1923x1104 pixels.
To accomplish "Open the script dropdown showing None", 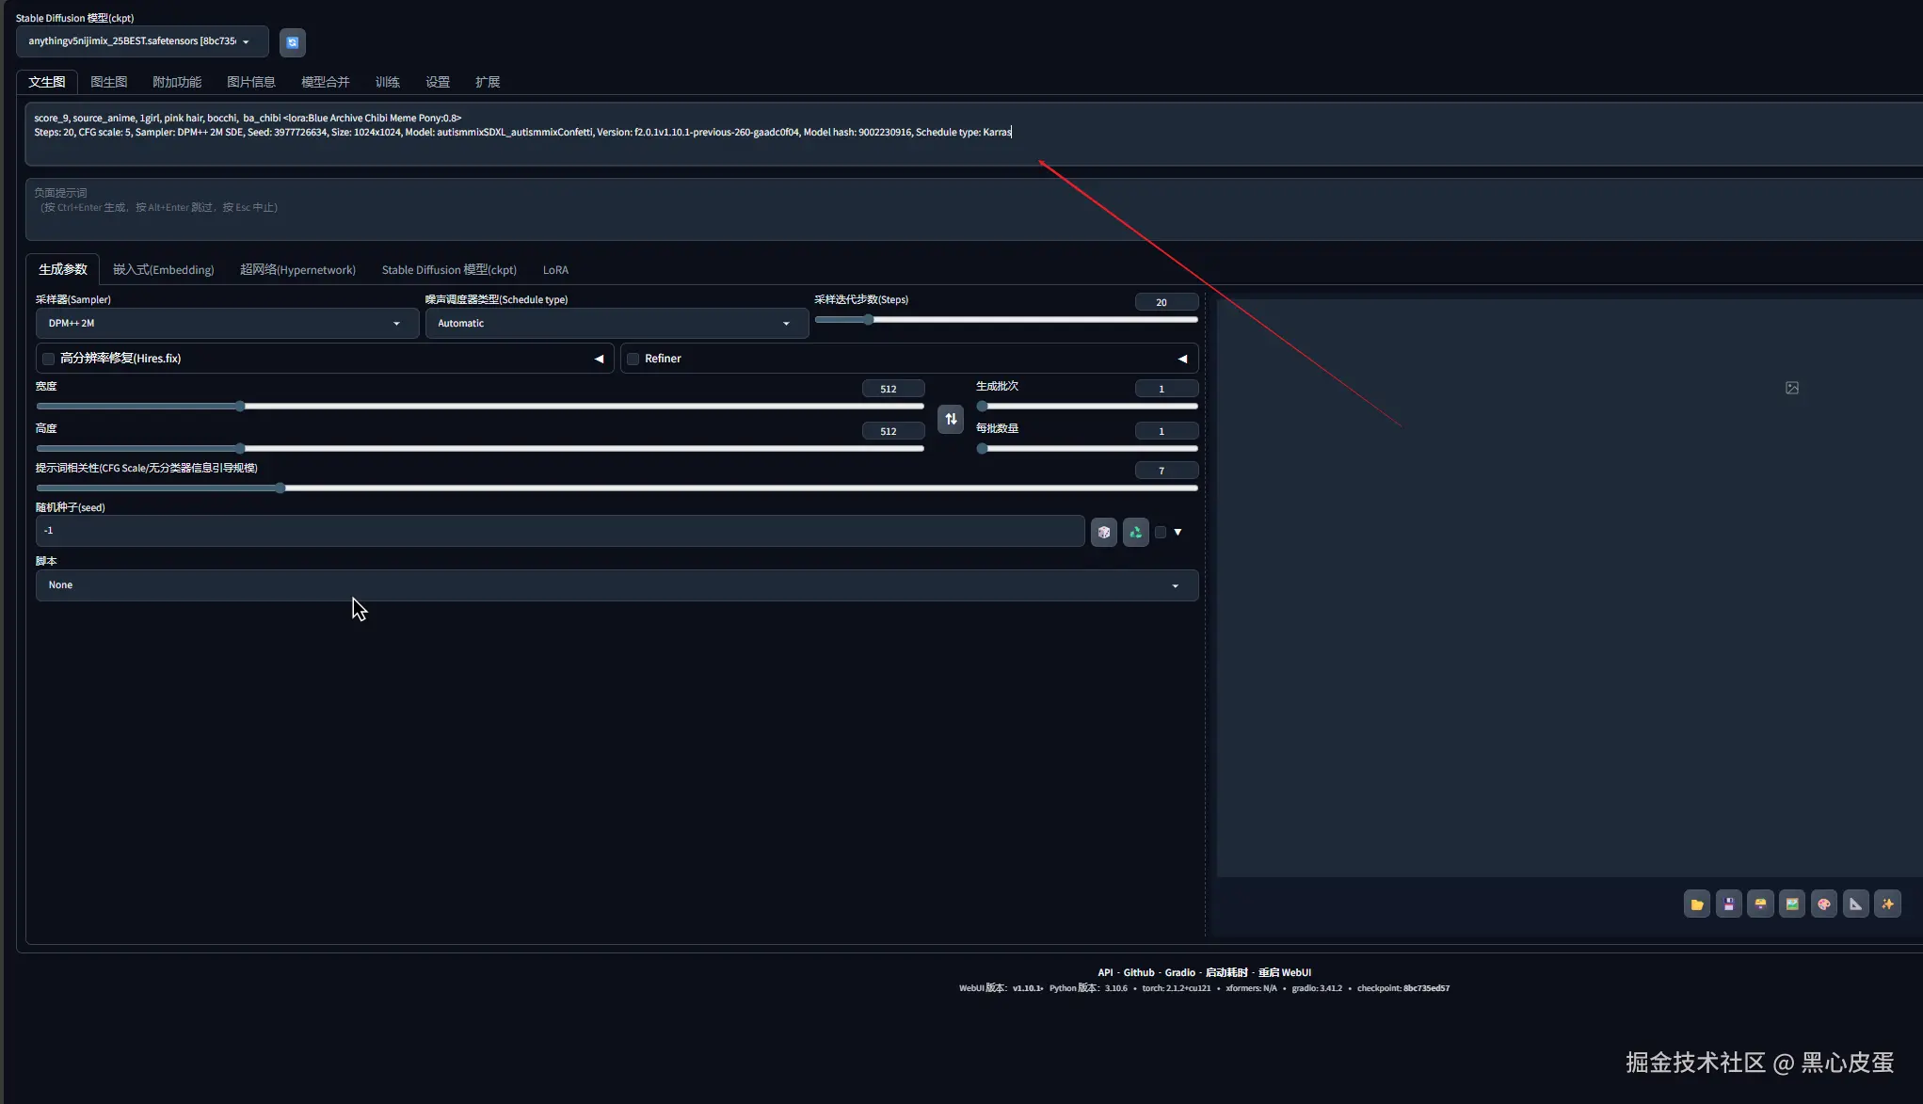I will coord(616,585).
